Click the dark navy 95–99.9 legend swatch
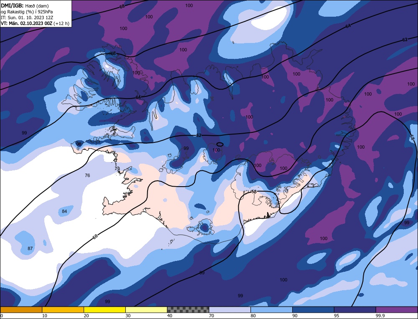Screen dimensions: 418x319 tap(355, 310)
